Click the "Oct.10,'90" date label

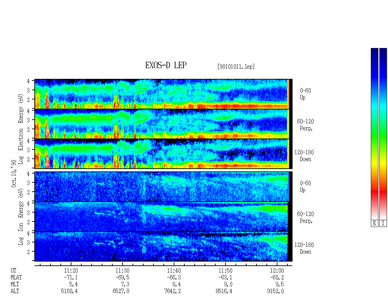(14, 173)
